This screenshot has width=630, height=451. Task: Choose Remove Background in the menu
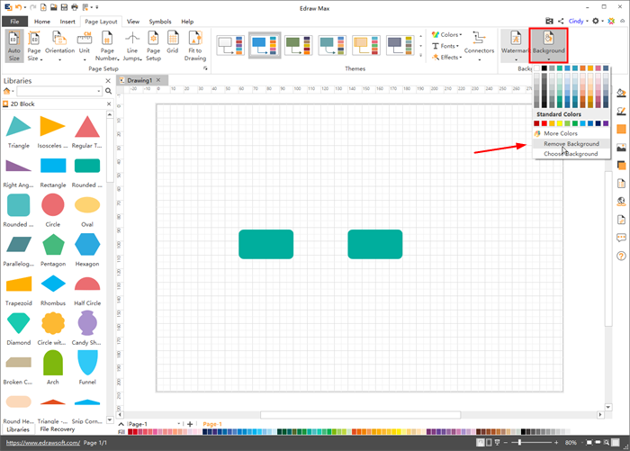(x=571, y=143)
